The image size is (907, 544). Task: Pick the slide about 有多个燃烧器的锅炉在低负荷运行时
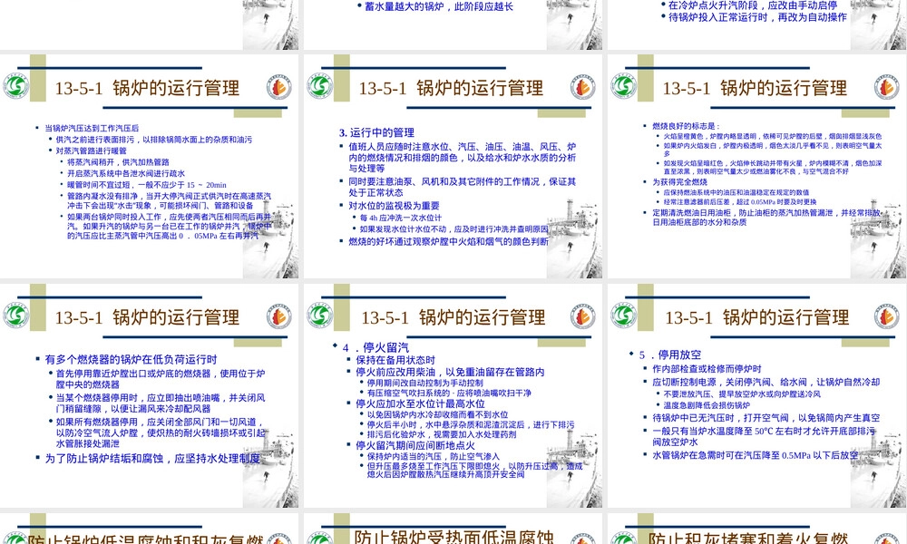[x=150, y=395]
